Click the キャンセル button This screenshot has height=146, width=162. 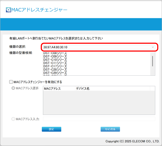(110, 129)
